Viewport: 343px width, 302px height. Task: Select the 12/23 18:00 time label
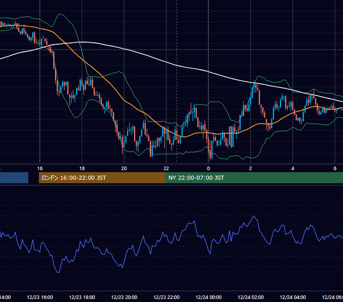pos(82,297)
